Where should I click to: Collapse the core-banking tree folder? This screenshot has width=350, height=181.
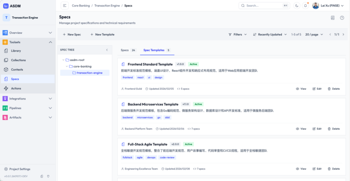point(67,66)
